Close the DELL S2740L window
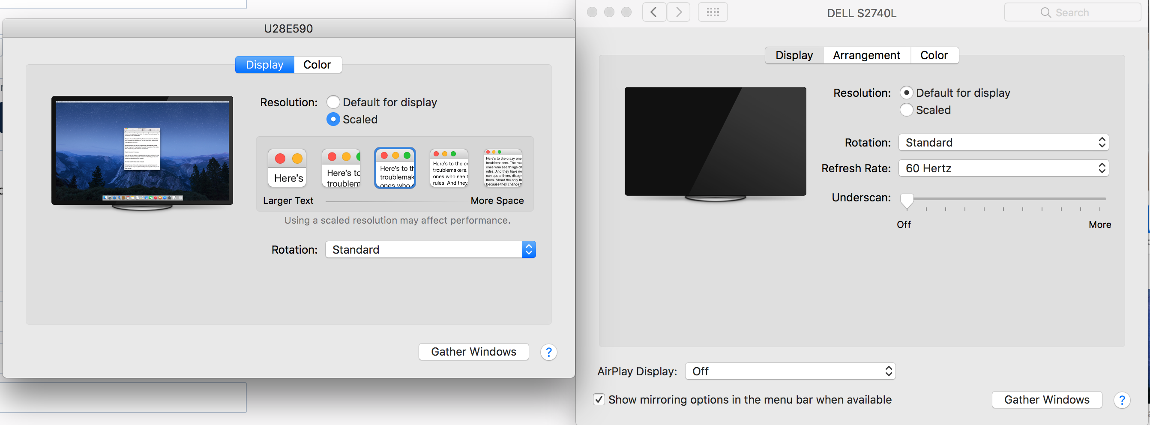1150x425 pixels. pos(592,12)
